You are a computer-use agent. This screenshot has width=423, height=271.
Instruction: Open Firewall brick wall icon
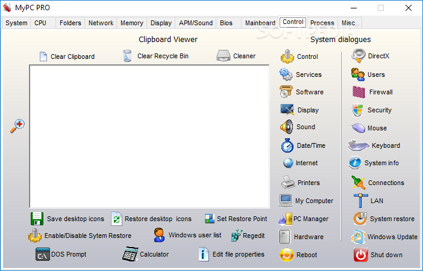click(359, 92)
